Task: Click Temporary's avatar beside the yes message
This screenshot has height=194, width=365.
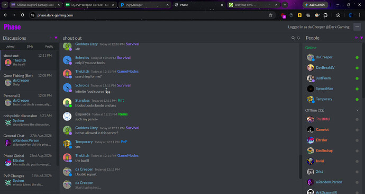Action: (67, 144)
